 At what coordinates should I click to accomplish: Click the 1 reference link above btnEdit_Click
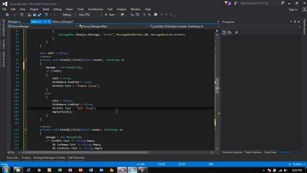pyautogui.click(x=45, y=57)
